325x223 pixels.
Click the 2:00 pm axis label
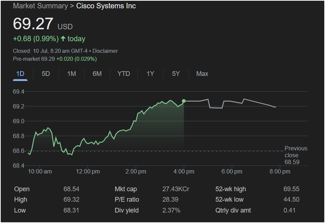pyautogui.click(x=136, y=172)
